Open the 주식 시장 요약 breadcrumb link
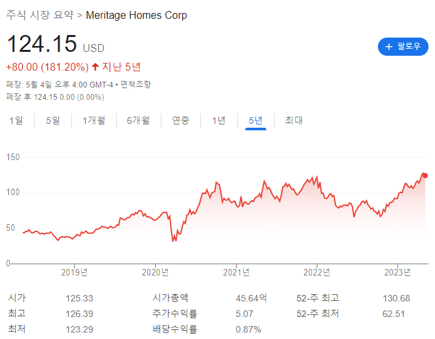The width and height of the screenshot is (435, 339). [x=40, y=15]
